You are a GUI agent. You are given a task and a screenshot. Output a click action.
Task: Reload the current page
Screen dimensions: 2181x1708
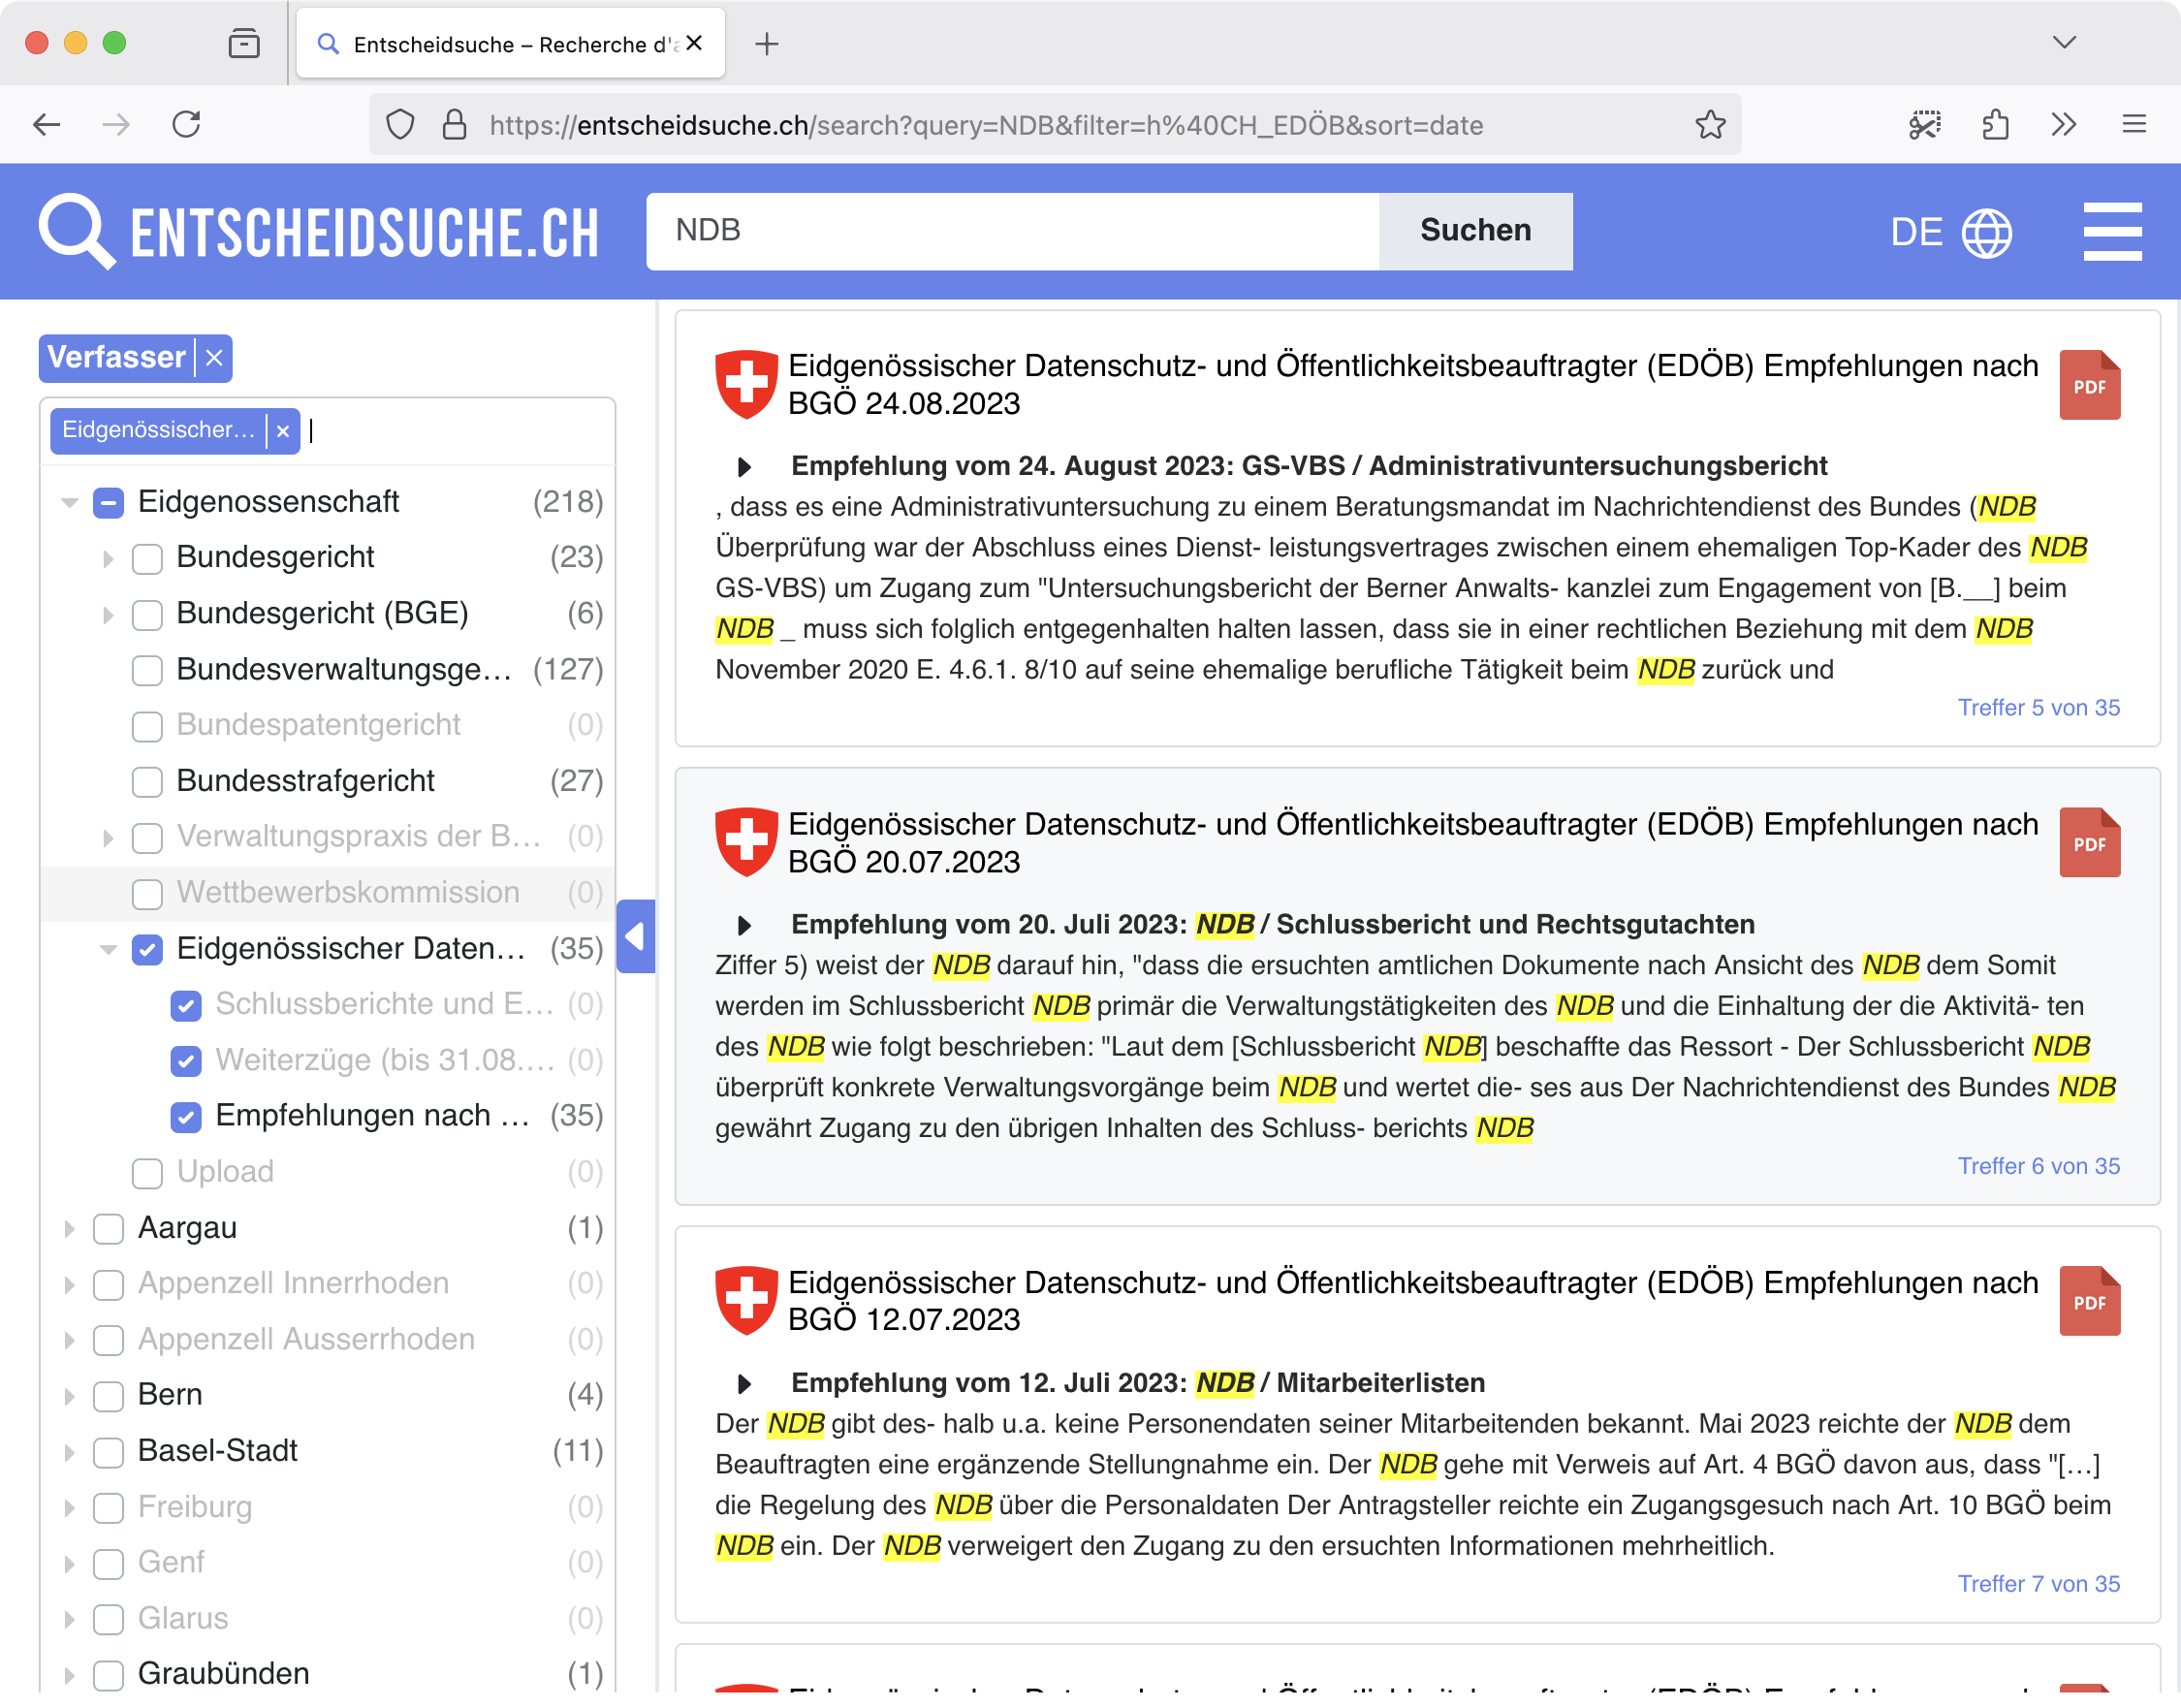(187, 125)
